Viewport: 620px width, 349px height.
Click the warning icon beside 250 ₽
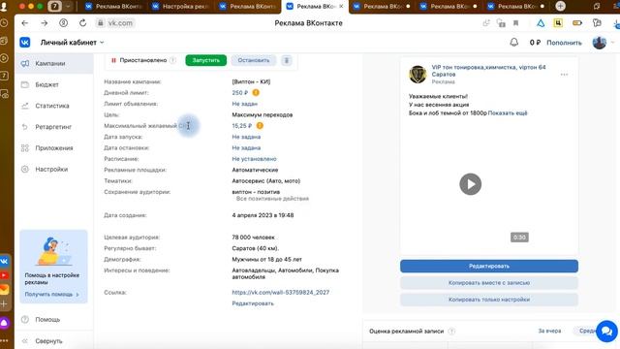256,93
